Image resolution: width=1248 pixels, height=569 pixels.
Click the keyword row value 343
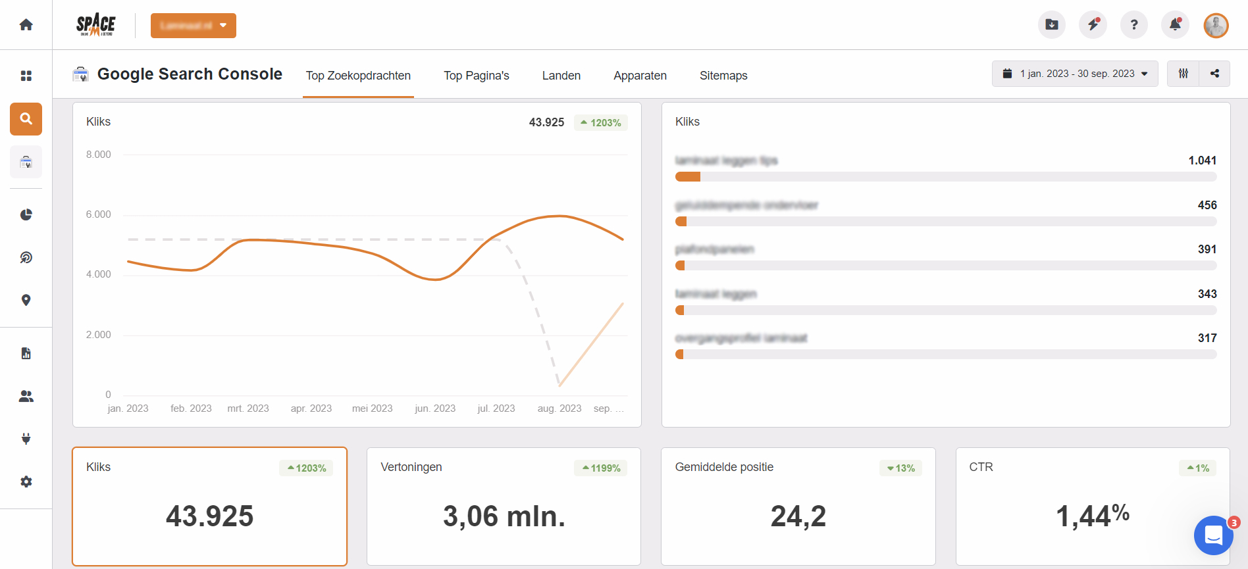[1207, 294]
